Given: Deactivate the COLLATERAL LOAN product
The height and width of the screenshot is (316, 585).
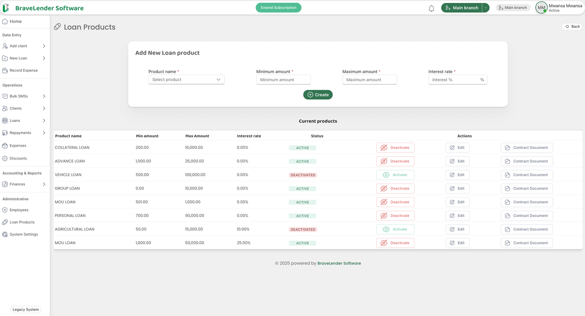Looking at the screenshot, I should (395, 148).
